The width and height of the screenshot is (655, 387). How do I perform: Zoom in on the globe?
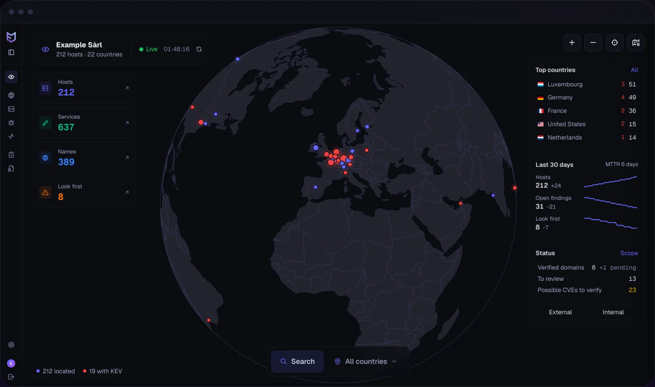572,43
